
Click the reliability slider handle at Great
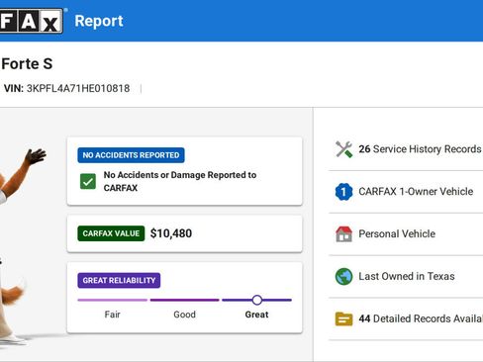pos(257,300)
